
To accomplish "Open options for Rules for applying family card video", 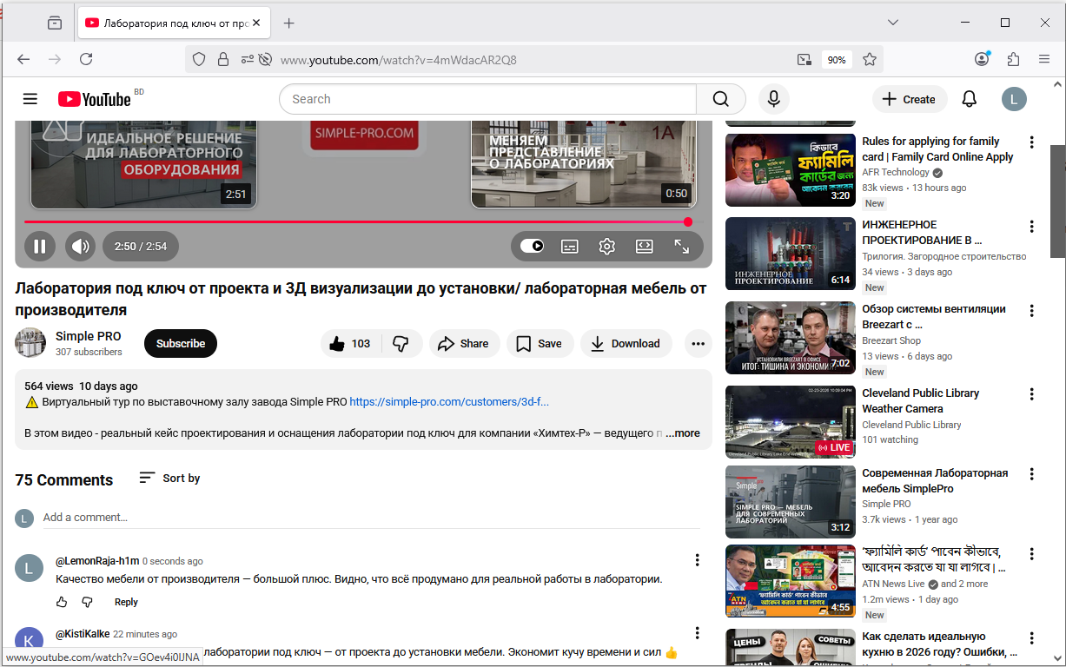I will click(1031, 142).
